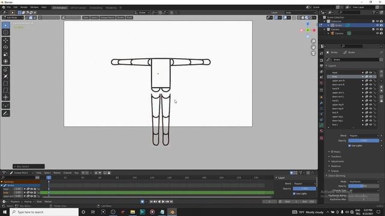Open Blender app from the Windows taskbar
This screenshot has width=385, height=216.
point(172,212)
